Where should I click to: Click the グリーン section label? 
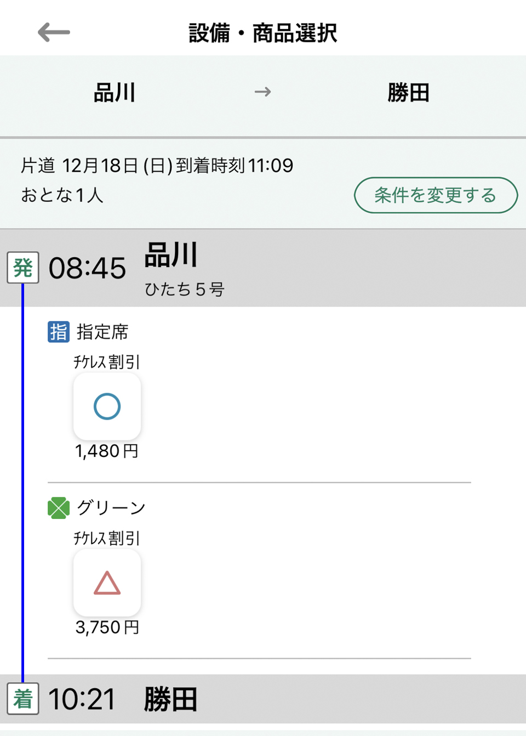pyautogui.click(x=111, y=508)
